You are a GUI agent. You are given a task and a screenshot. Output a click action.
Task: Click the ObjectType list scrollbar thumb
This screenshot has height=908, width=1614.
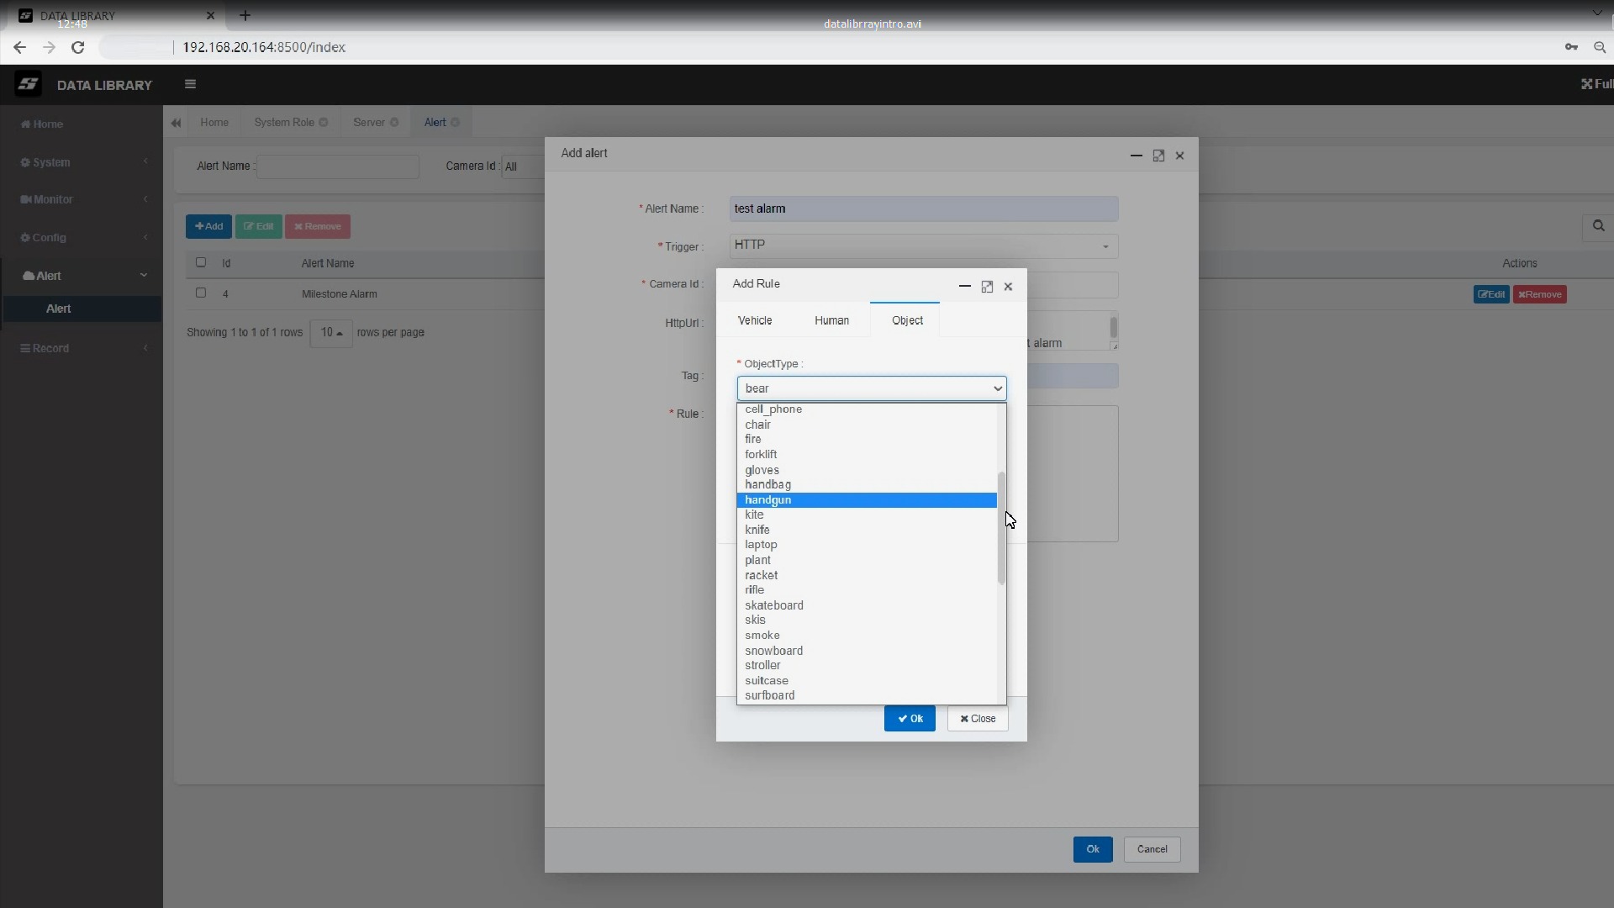[x=1001, y=528]
